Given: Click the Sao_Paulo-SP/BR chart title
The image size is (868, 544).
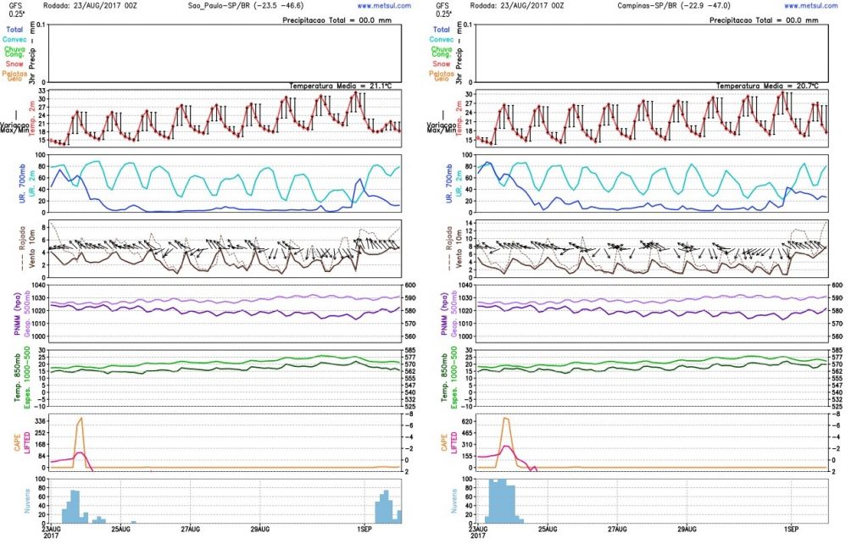Looking at the screenshot, I should point(246,6).
